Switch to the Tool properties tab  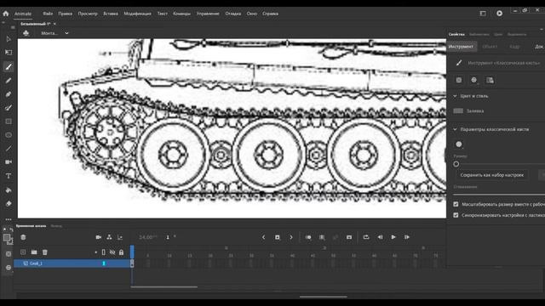click(x=461, y=47)
